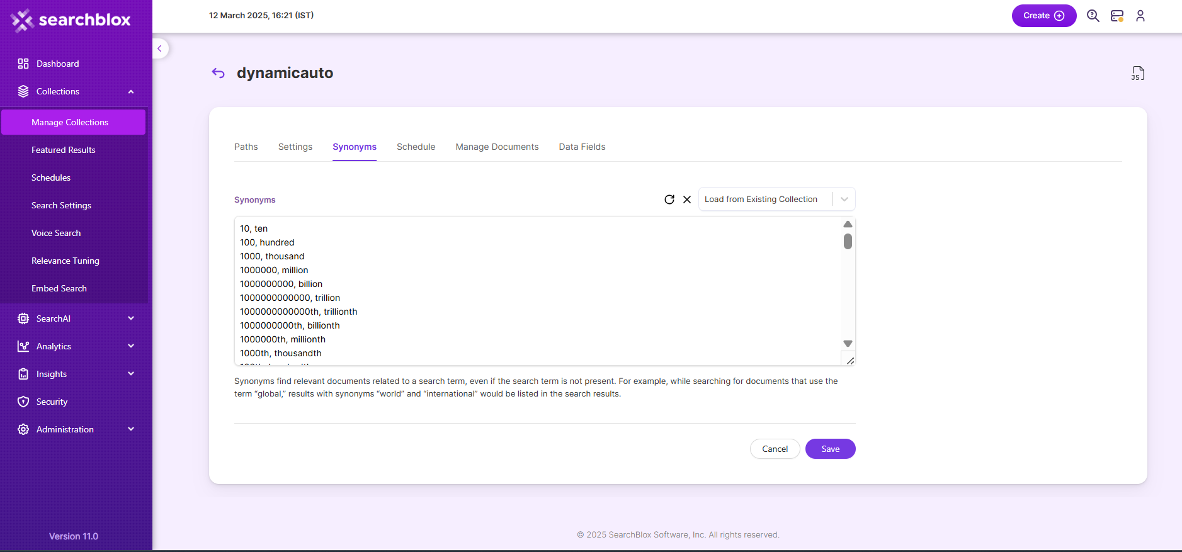Go back using the purple return arrow
This screenshot has height=552, width=1182.
pyautogui.click(x=218, y=73)
